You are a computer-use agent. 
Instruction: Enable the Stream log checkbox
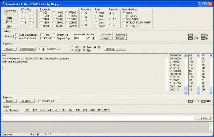[x=54, y=35]
